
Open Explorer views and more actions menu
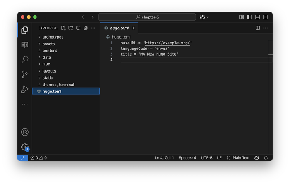pos(93,28)
